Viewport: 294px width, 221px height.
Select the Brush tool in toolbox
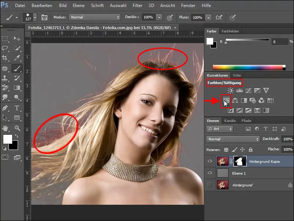pos(17,69)
